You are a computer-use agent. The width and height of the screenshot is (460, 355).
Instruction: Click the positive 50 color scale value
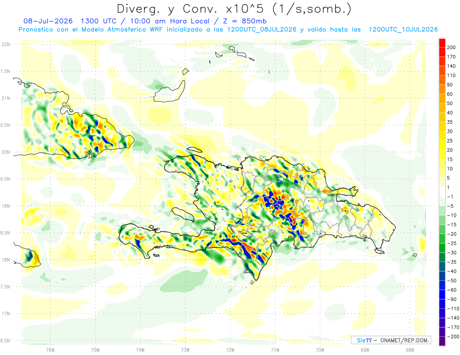tap(450, 103)
